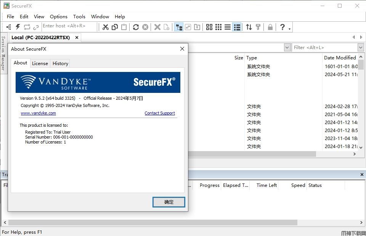Click the Reconnect arrows toolbar icon
The width and height of the screenshot is (366, 236).
(x=27, y=27)
